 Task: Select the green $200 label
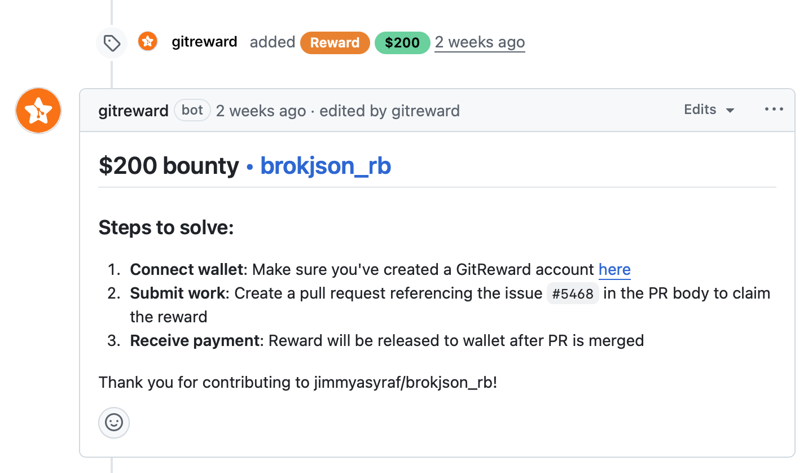coord(402,43)
